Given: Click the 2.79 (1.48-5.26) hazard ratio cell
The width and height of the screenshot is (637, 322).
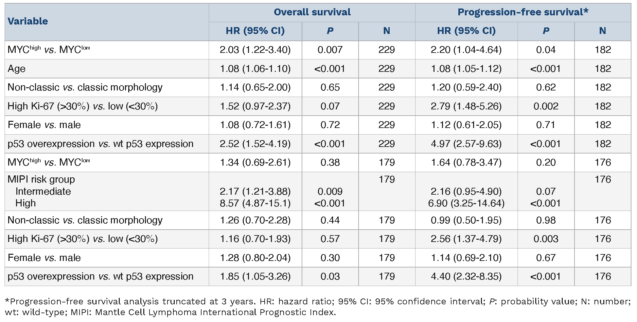Looking at the screenshot, I should (x=466, y=106).
